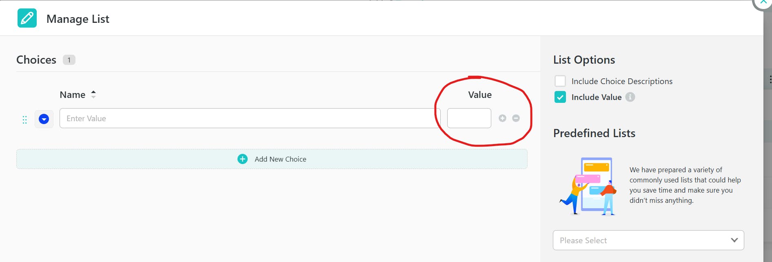The width and height of the screenshot is (772, 262).
Task: Focus the empty Value input box
Action: coord(469,118)
